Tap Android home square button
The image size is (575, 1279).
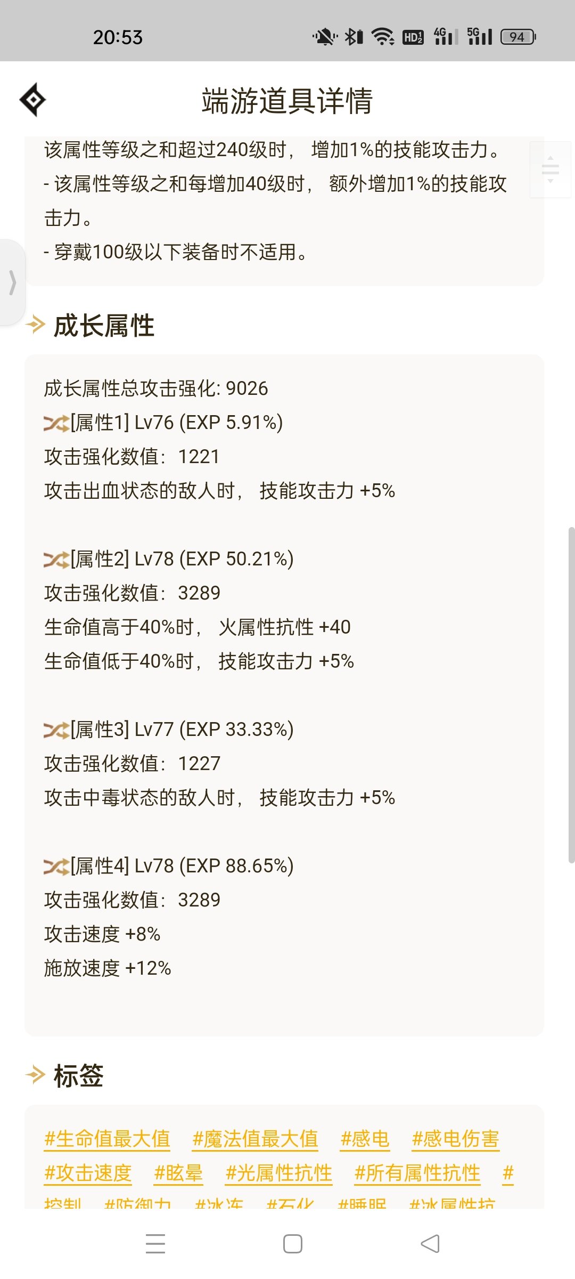pos(293,1243)
